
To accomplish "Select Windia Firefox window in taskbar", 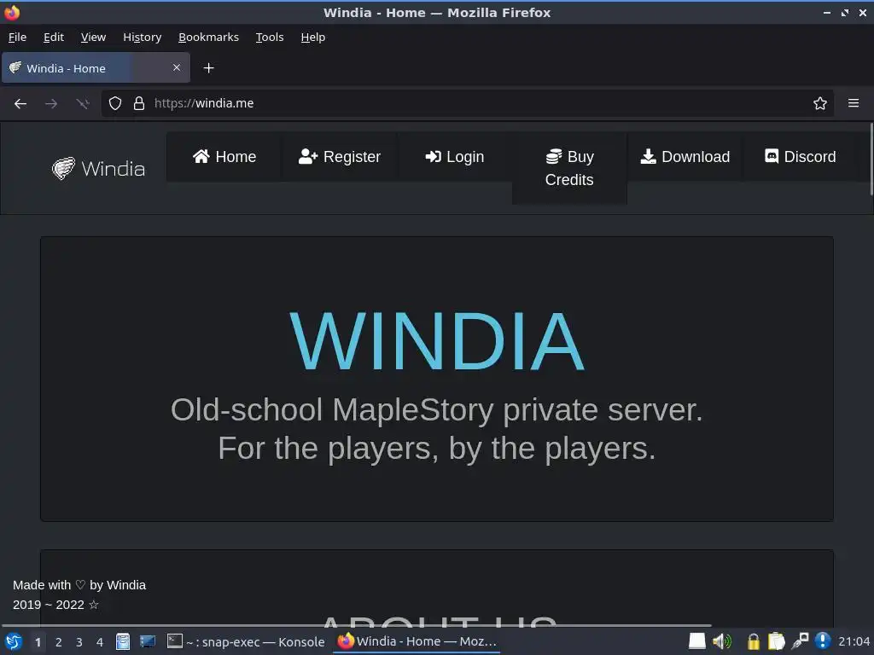I will 417,641.
